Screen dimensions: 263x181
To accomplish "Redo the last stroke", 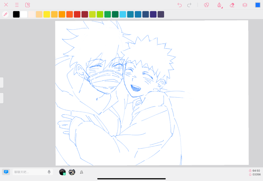I will click(189, 5).
